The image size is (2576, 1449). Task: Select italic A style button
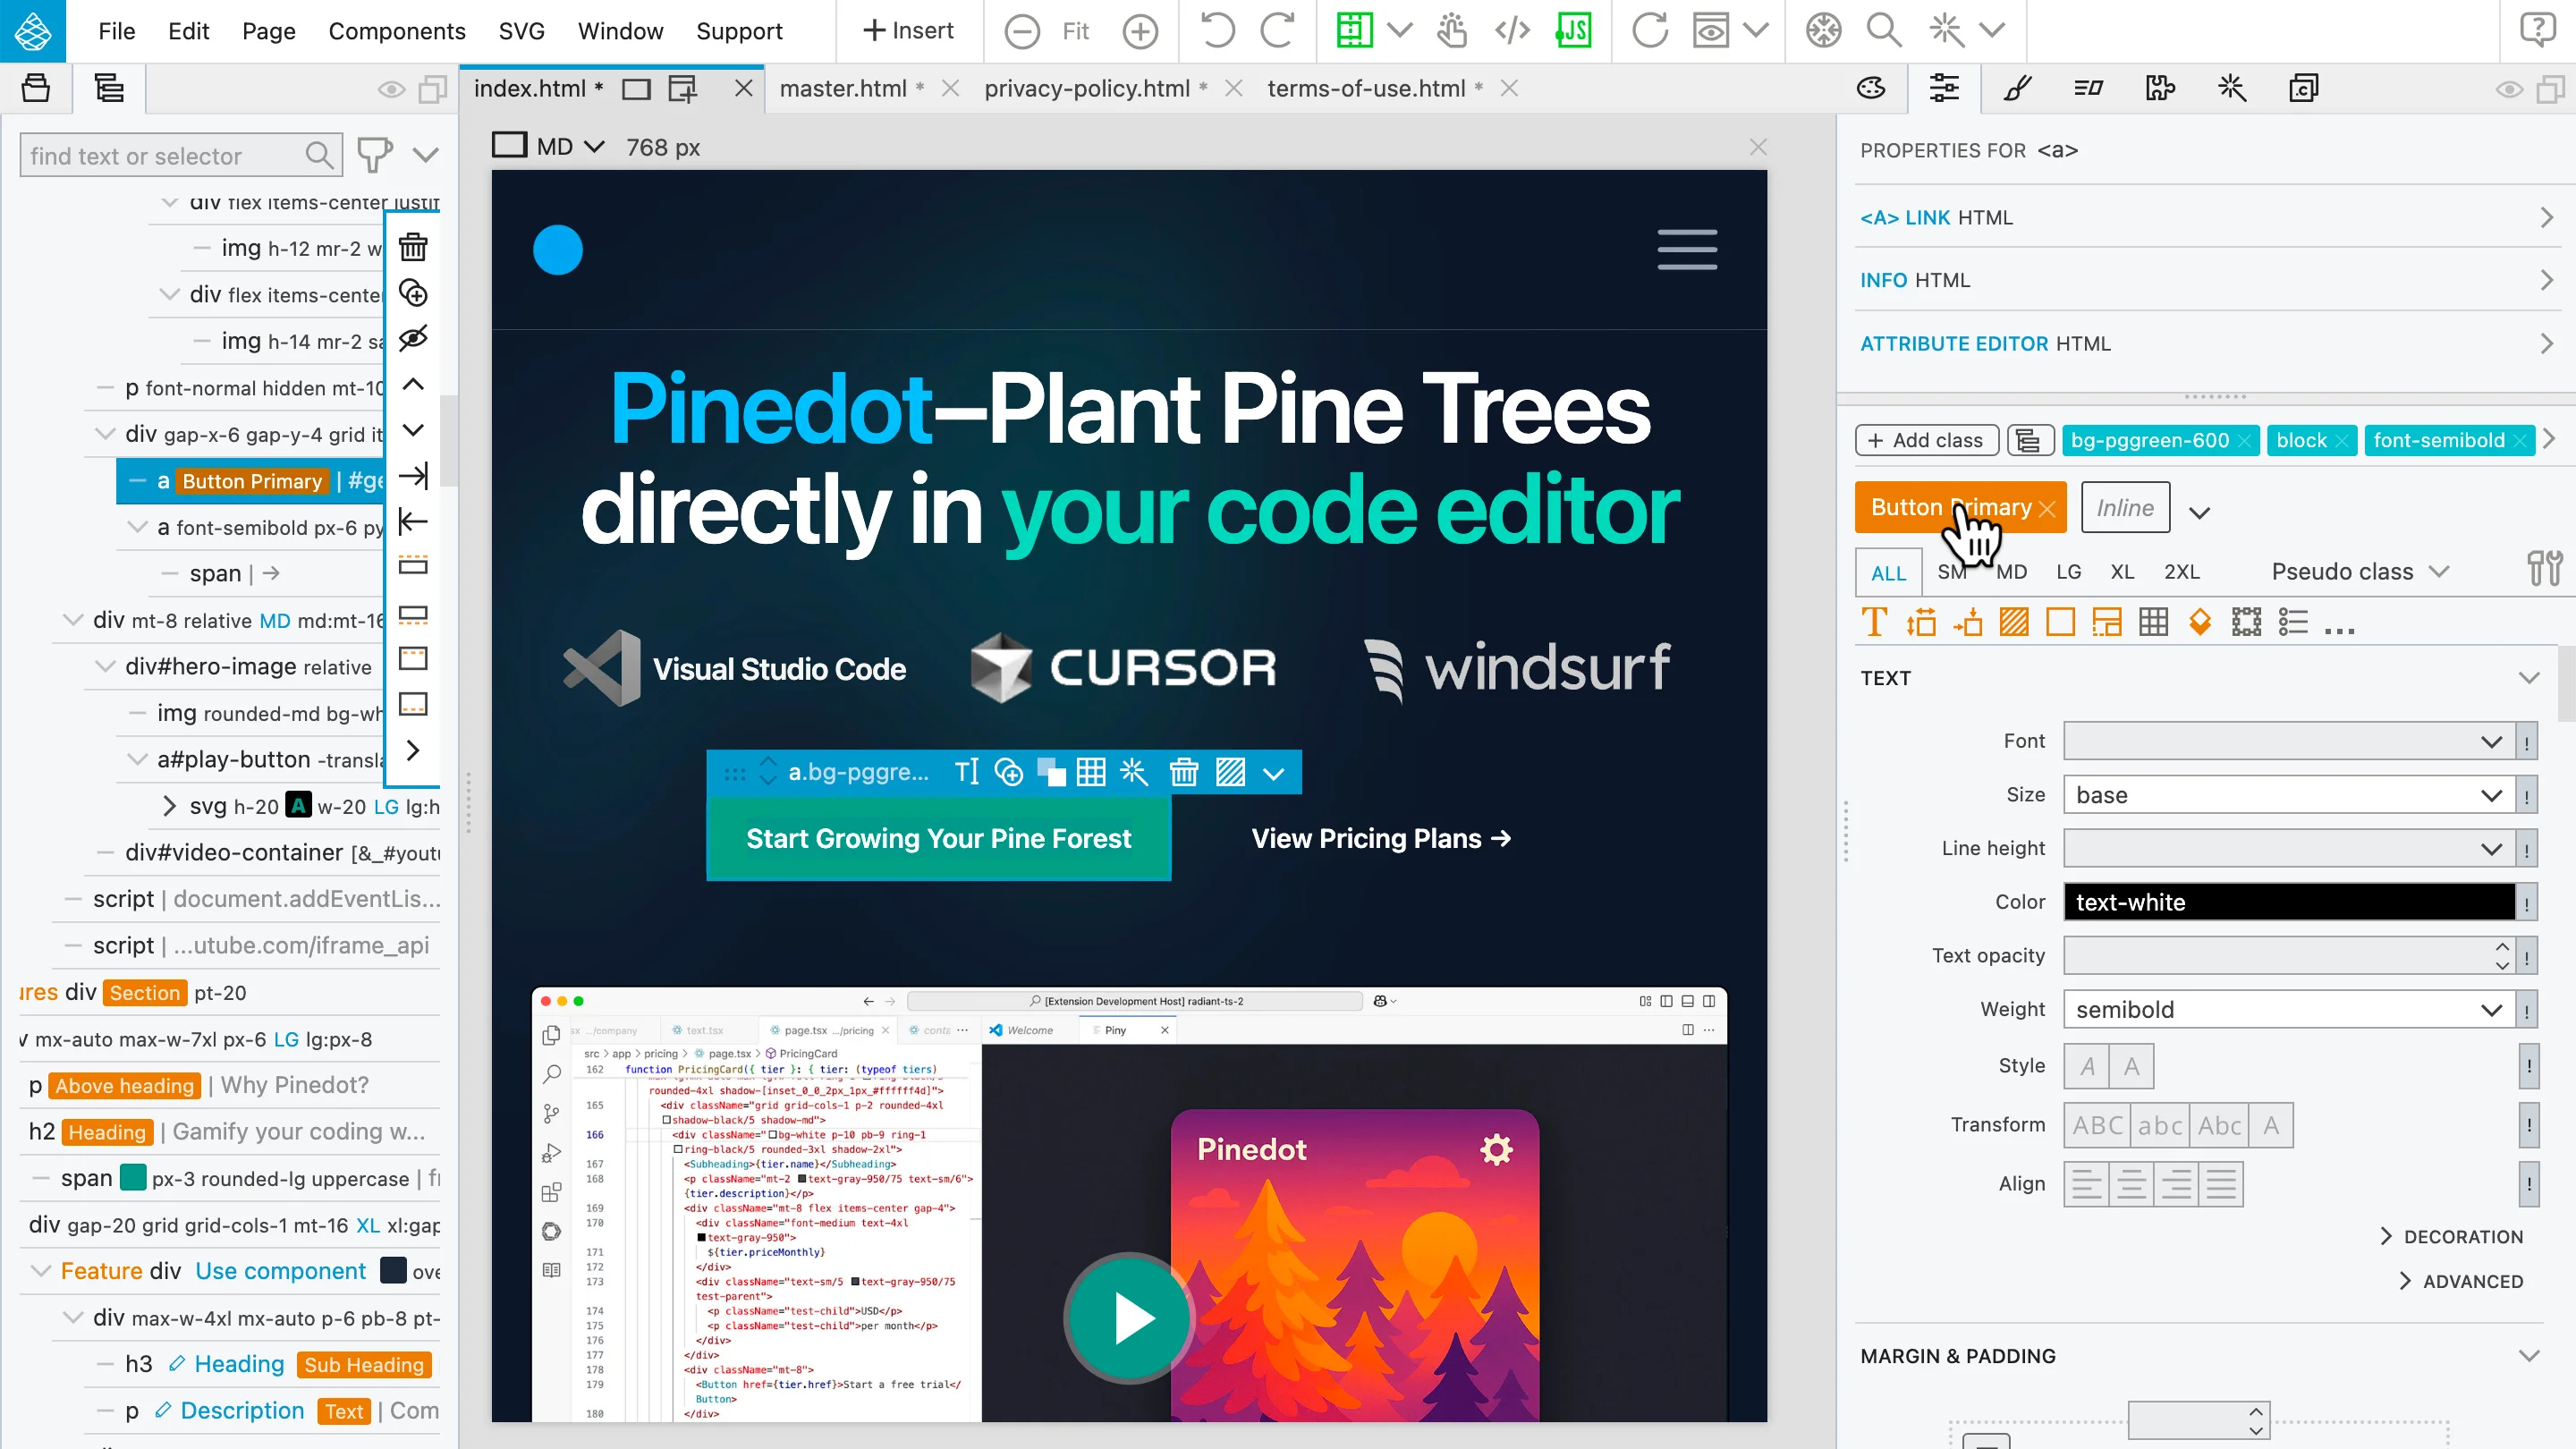coord(2087,1066)
